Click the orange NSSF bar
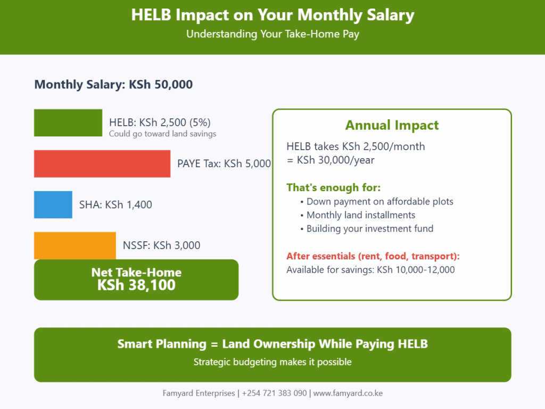 pos(75,246)
